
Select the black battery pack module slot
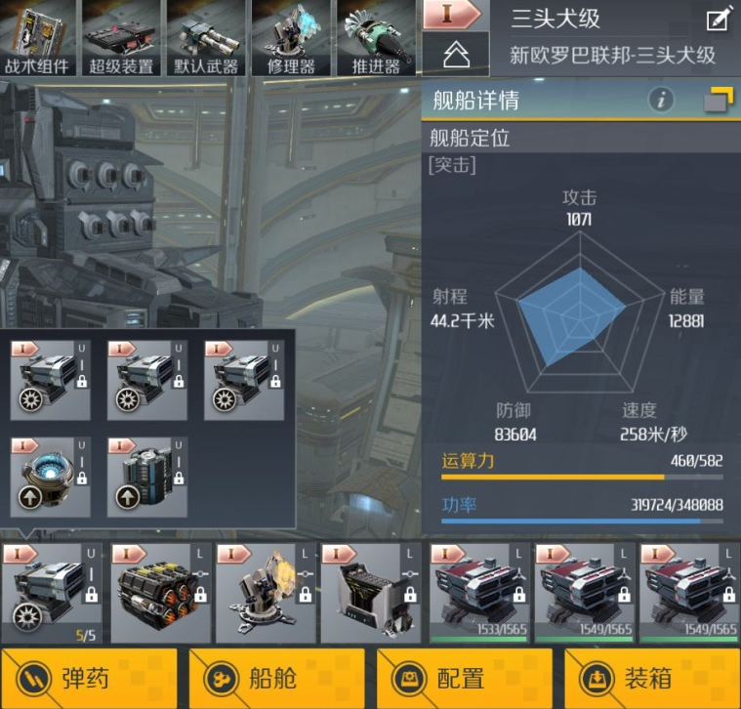161,593
